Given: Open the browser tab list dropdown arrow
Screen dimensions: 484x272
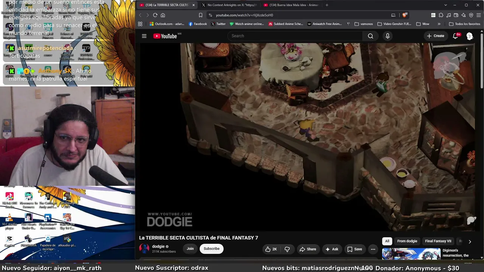Looking at the screenshot, I should (x=445, y=5).
